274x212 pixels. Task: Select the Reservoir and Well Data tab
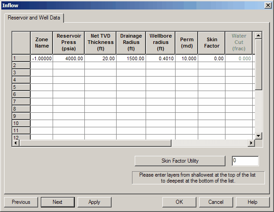[34, 18]
